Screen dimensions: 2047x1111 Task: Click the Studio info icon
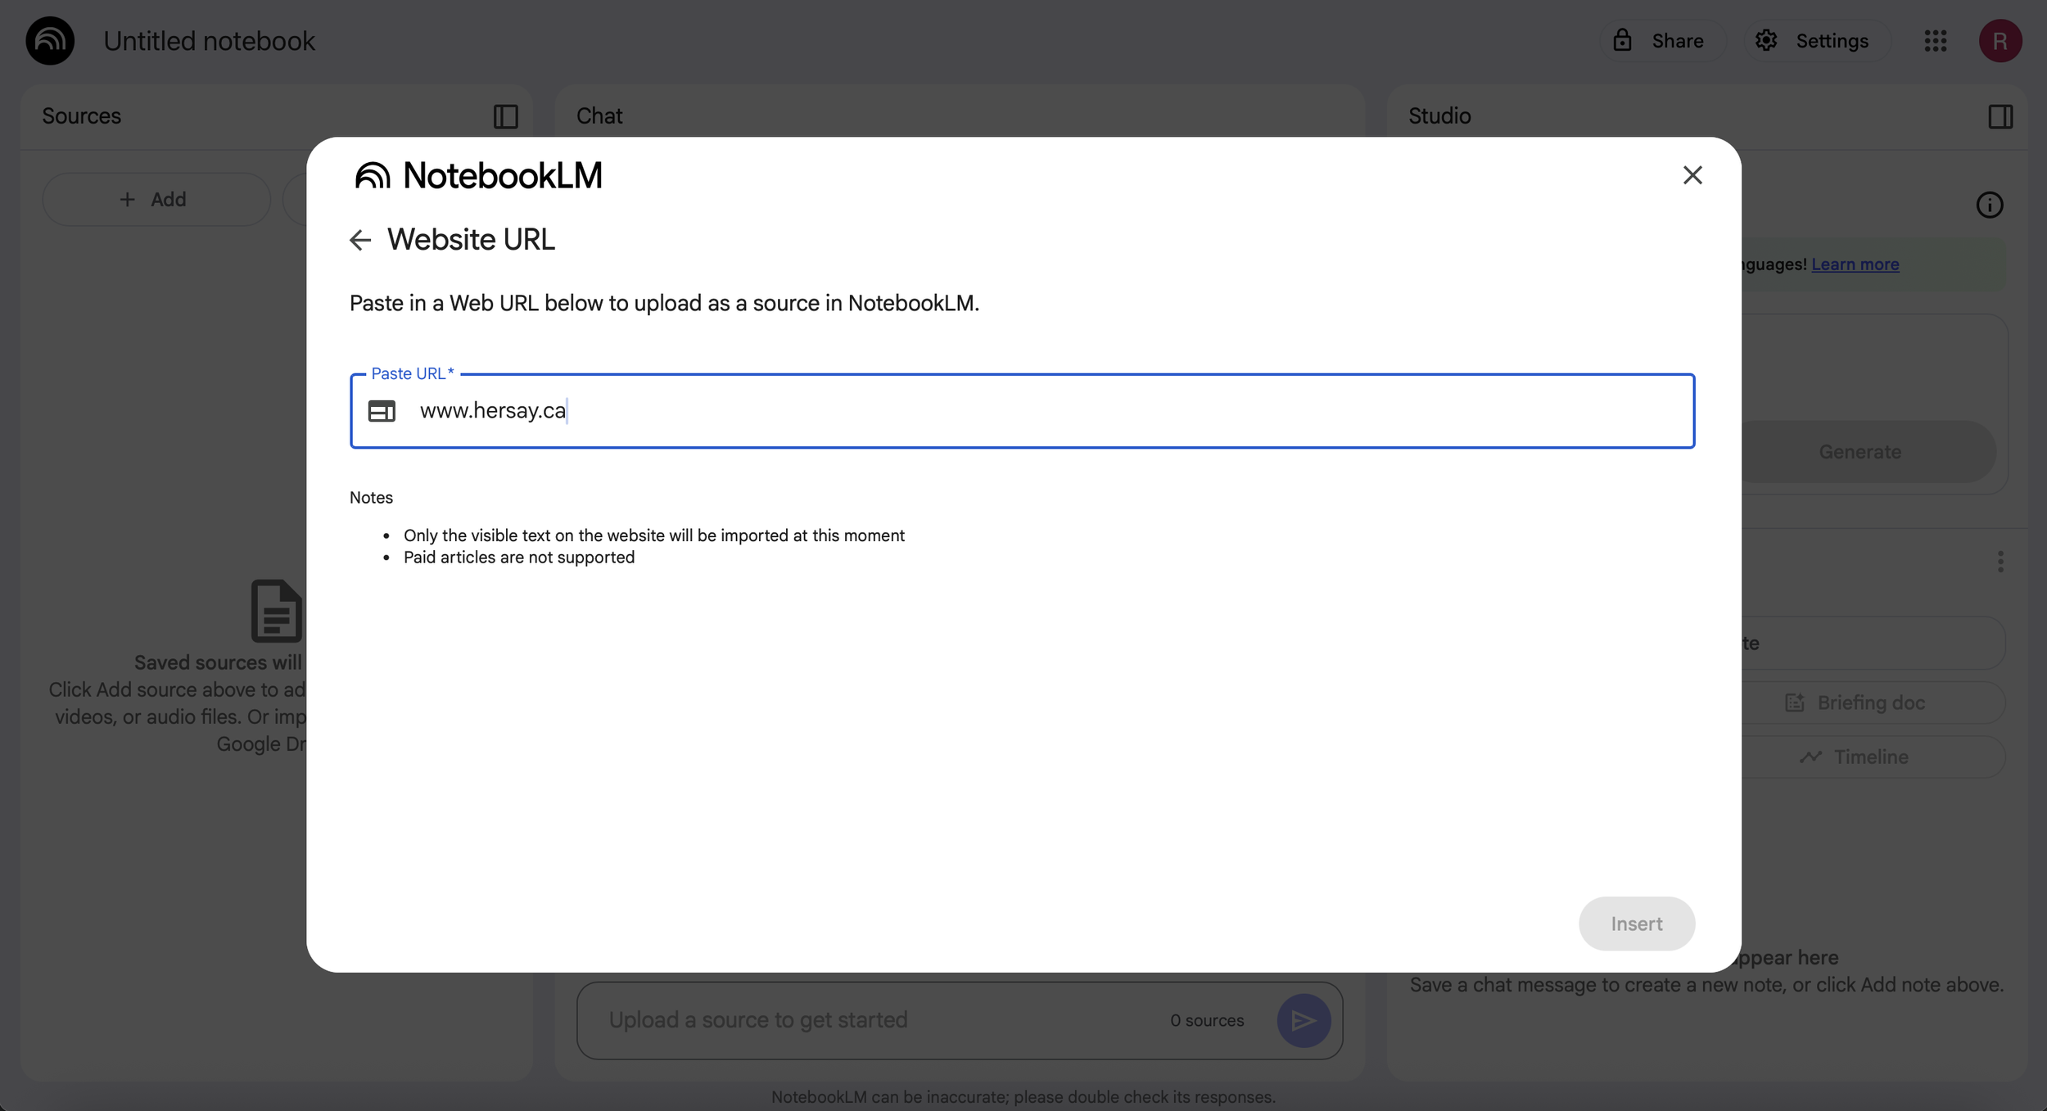click(x=1989, y=205)
